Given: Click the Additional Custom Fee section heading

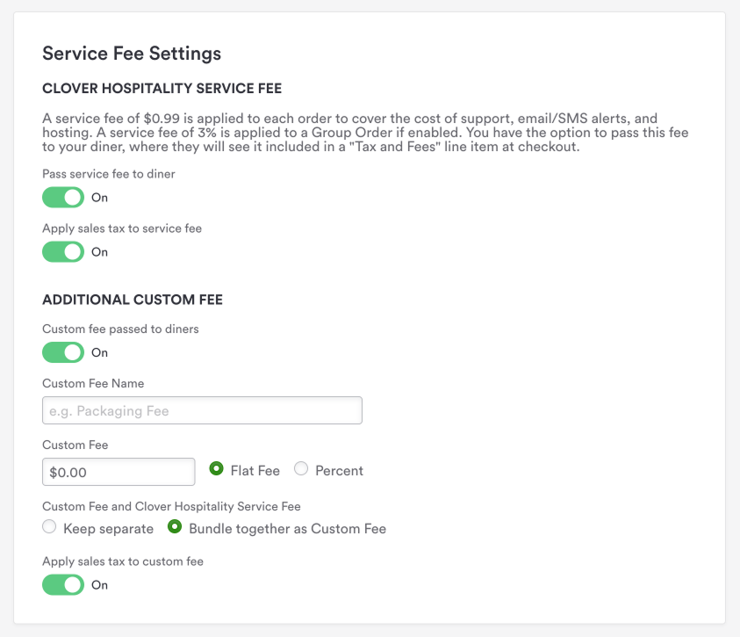Looking at the screenshot, I should 133,300.
